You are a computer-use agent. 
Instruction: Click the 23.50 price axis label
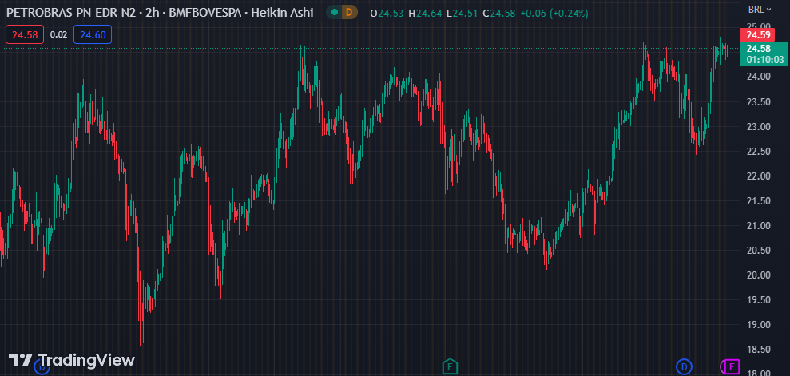[x=758, y=101]
